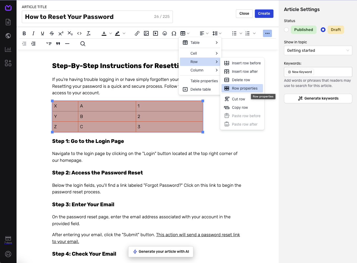The height and width of the screenshot is (263, 357).
Task: Expand numbered list style arrow
Action: [254, 33]
